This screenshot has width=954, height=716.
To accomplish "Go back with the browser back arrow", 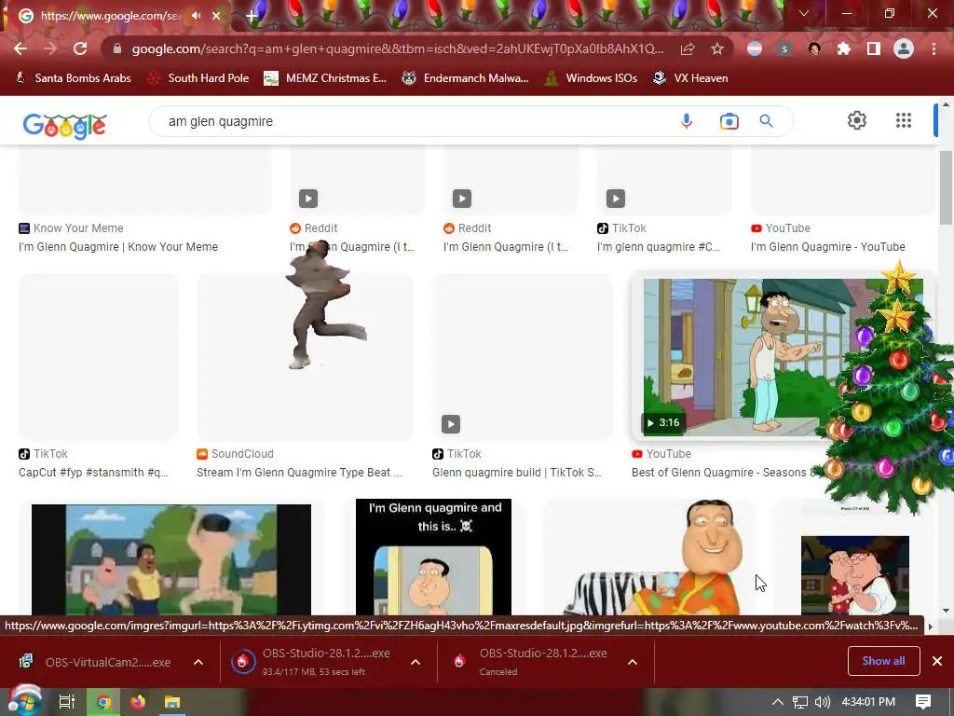I will [x=20, y=48].
